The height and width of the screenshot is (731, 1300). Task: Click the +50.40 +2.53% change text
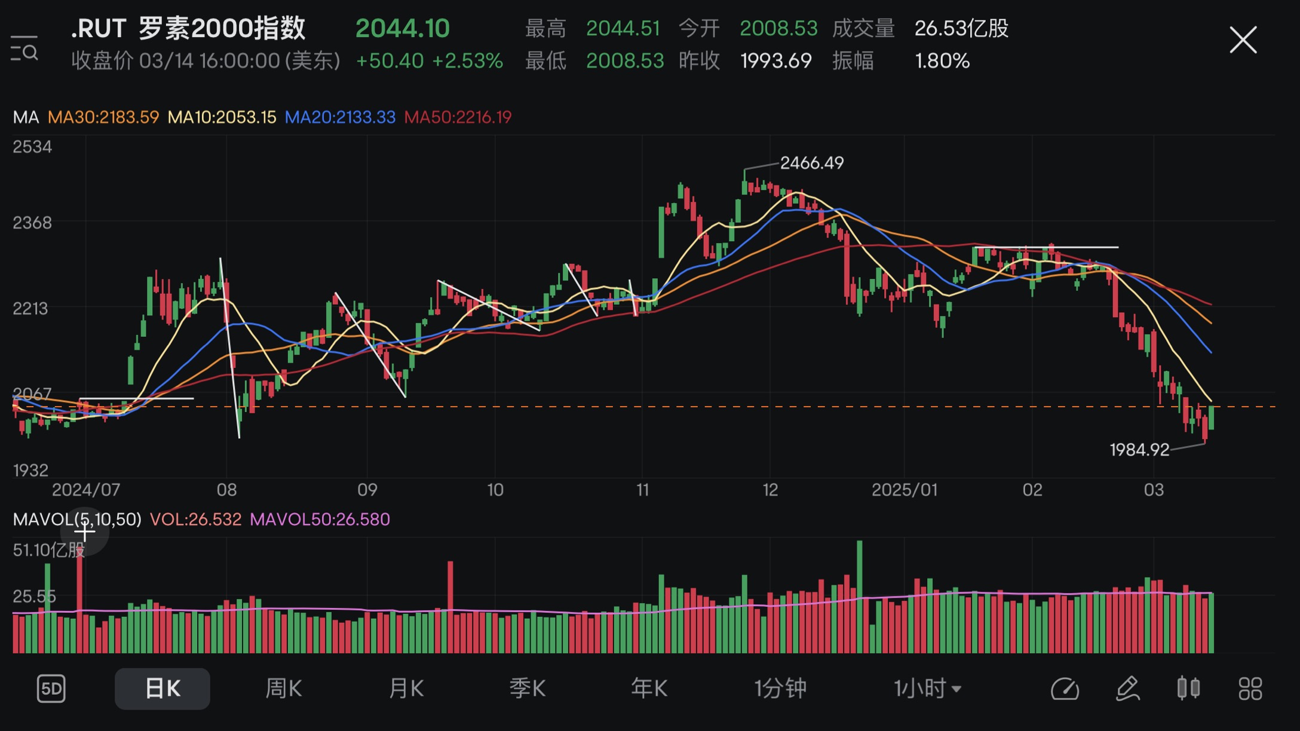(429, 61)
